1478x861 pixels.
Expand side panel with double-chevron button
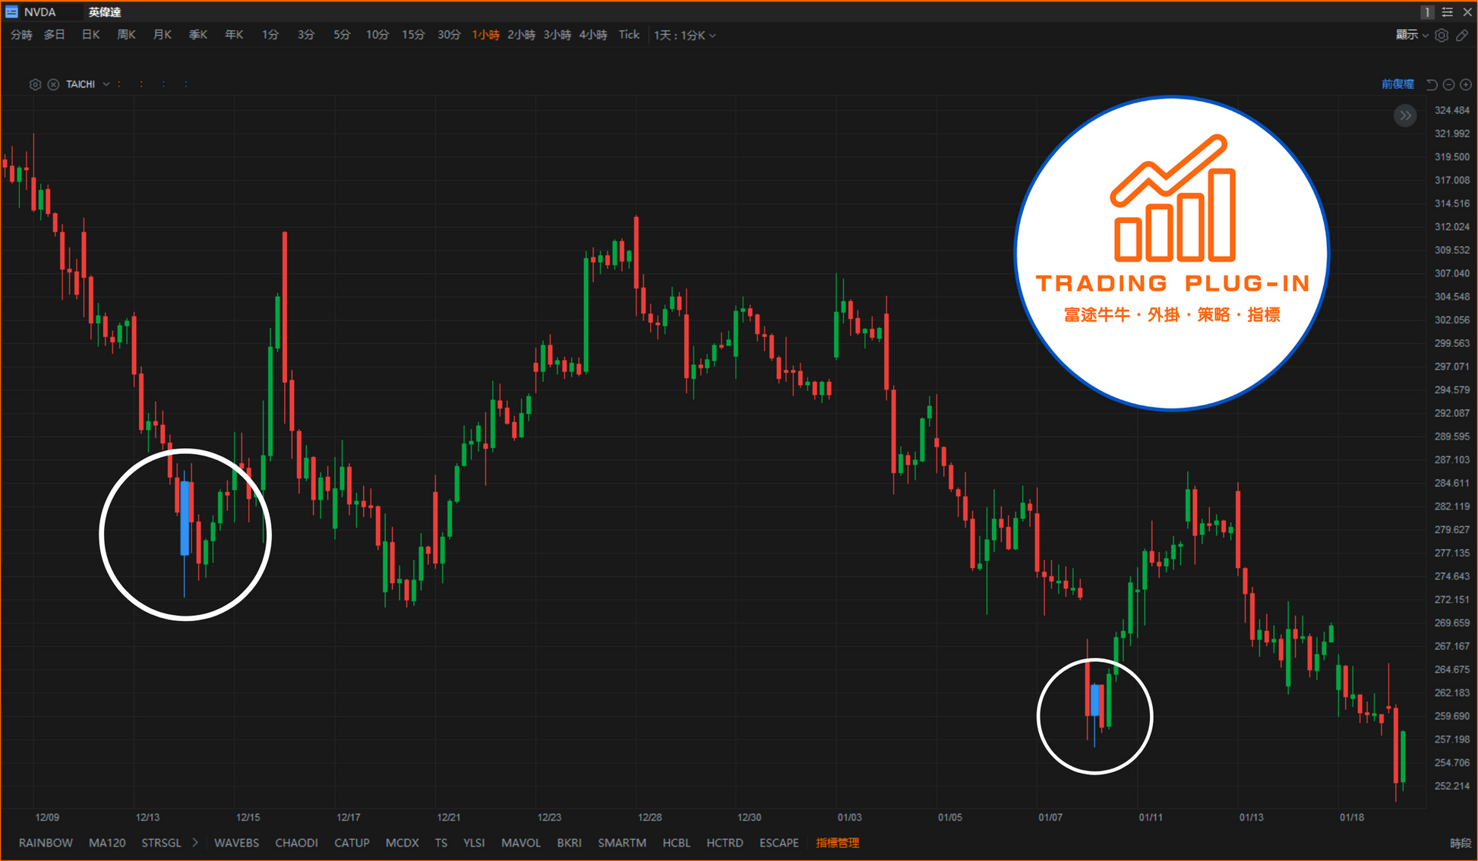click(1405, 115)
